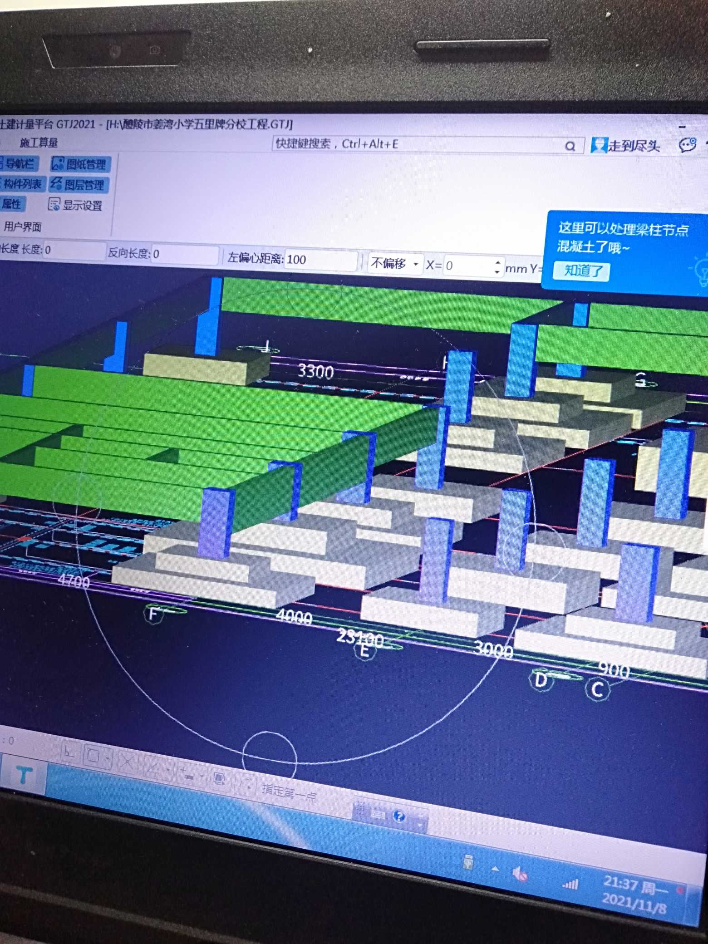Open the soft keyboard icon on floating toolbar
This screenshot has height=944, width=708.
378,813
